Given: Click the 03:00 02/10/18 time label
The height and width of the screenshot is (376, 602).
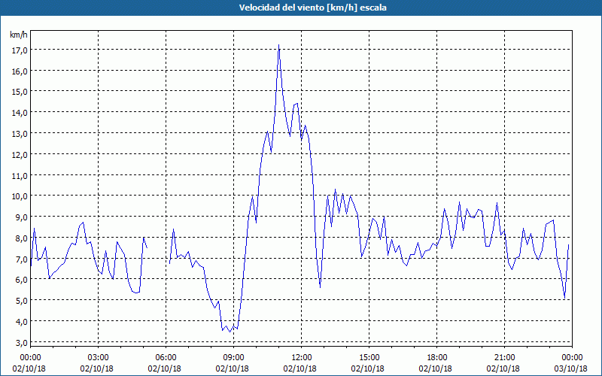Looking at the screenshot, I should 97,363.
